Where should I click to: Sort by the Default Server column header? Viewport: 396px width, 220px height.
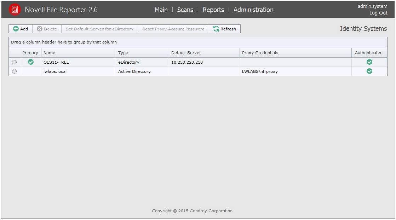204,53
